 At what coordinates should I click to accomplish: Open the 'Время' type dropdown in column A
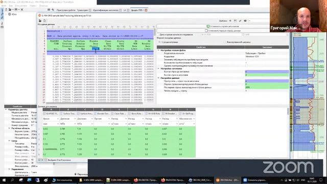tap(51, 119)
